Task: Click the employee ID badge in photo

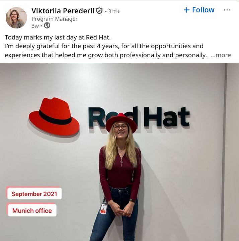Action: [x=103, y=209]
